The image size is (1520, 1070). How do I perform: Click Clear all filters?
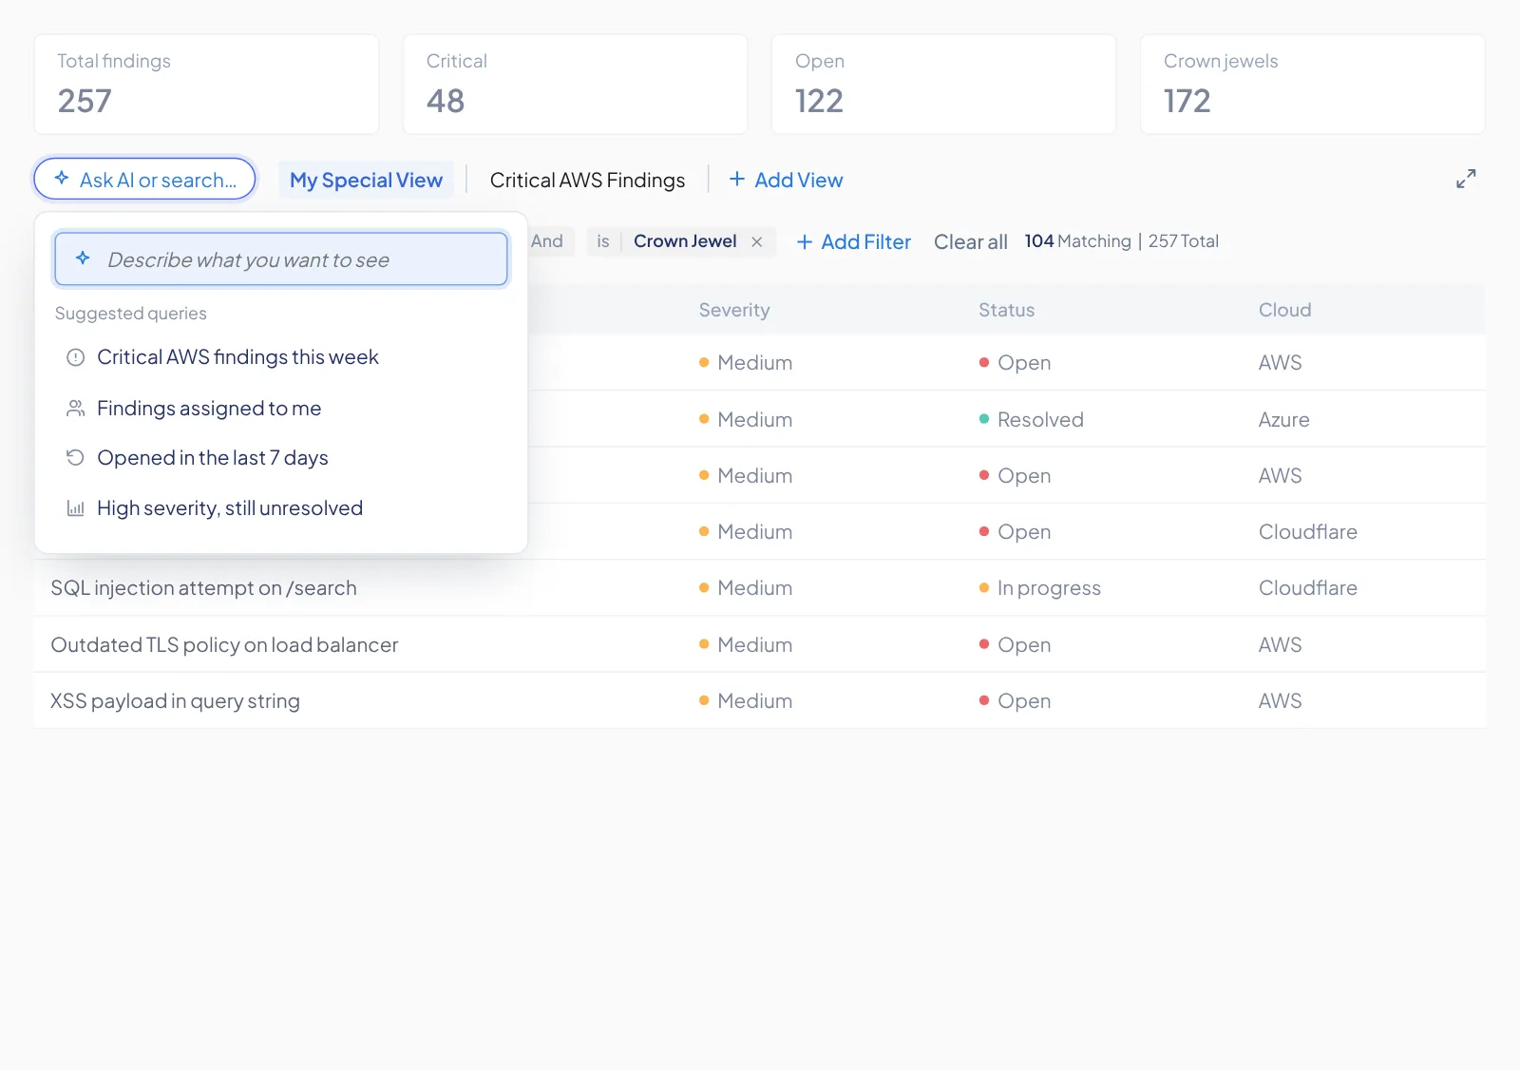(970, 242)
